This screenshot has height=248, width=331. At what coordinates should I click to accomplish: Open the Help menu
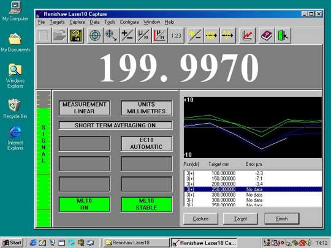coord(169,22)
